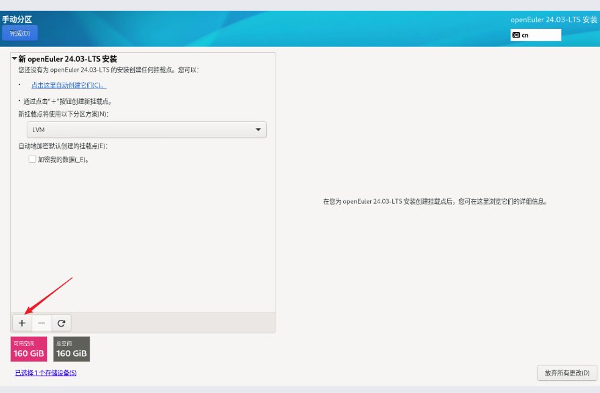Image resolution: width=600 pixels, height=393 pixels.
Task: Click the 通过点击"+"按钮创建新挂载点 text
Action: [x=68, y=101]
